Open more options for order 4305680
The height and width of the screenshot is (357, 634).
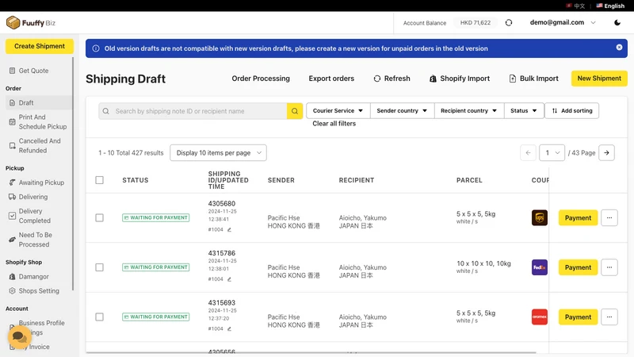point(609,217)
